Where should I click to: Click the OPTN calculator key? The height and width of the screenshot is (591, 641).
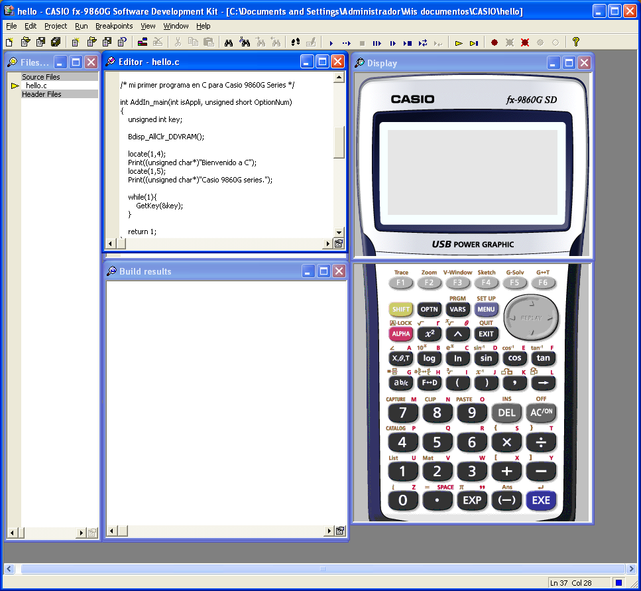(430, 309)
